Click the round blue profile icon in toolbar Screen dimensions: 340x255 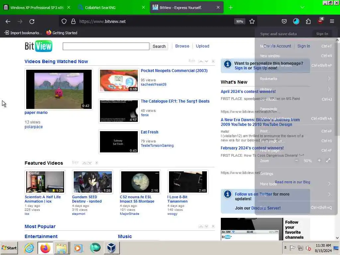pyautogui.click(x=296, y=21)
